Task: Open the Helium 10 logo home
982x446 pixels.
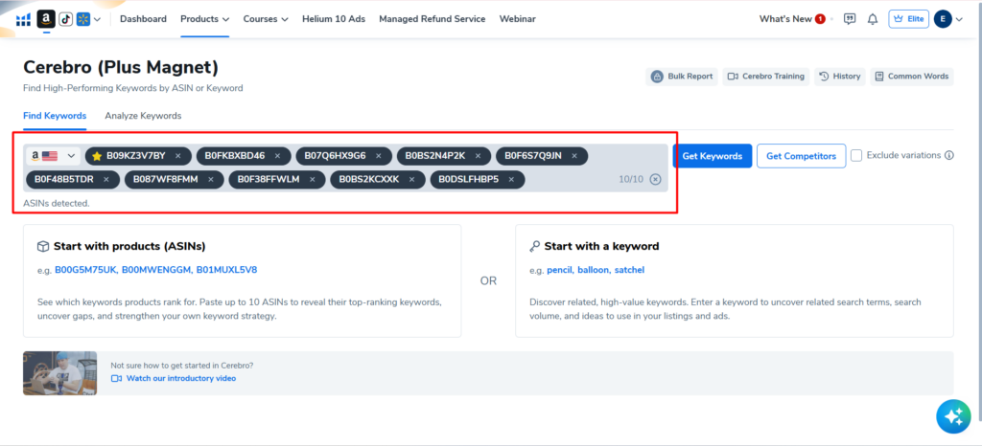Action: coord(23,20)
